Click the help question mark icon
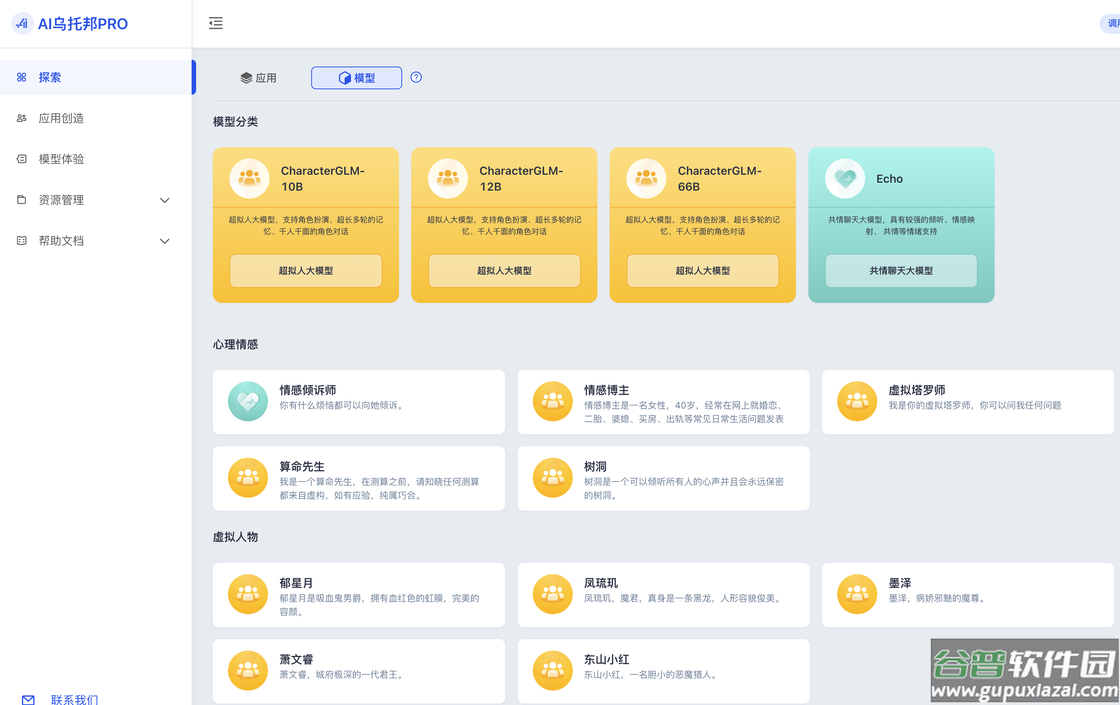 coord(416,77)
